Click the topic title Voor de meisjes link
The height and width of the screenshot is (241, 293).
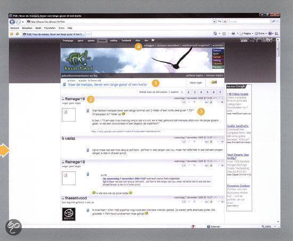tap(107, 85)
